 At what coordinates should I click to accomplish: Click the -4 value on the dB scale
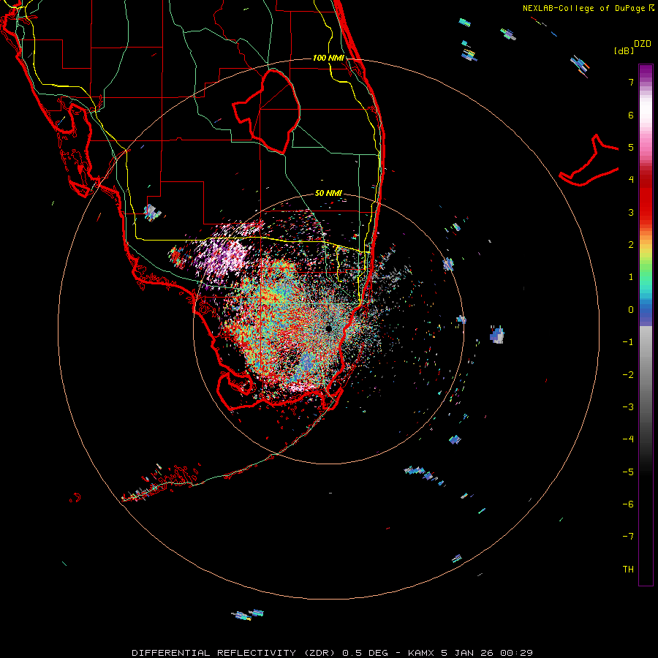628,439
